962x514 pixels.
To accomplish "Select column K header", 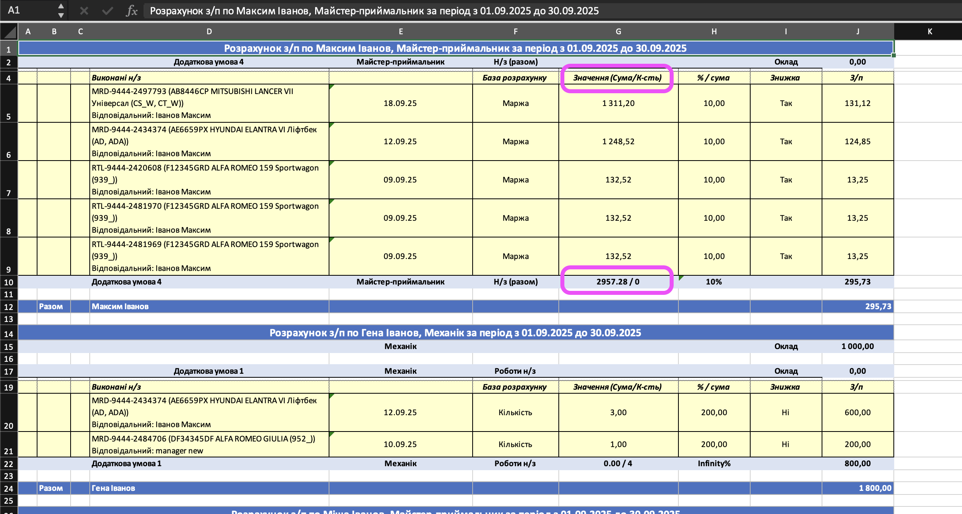I will click(x=930, y=31).
